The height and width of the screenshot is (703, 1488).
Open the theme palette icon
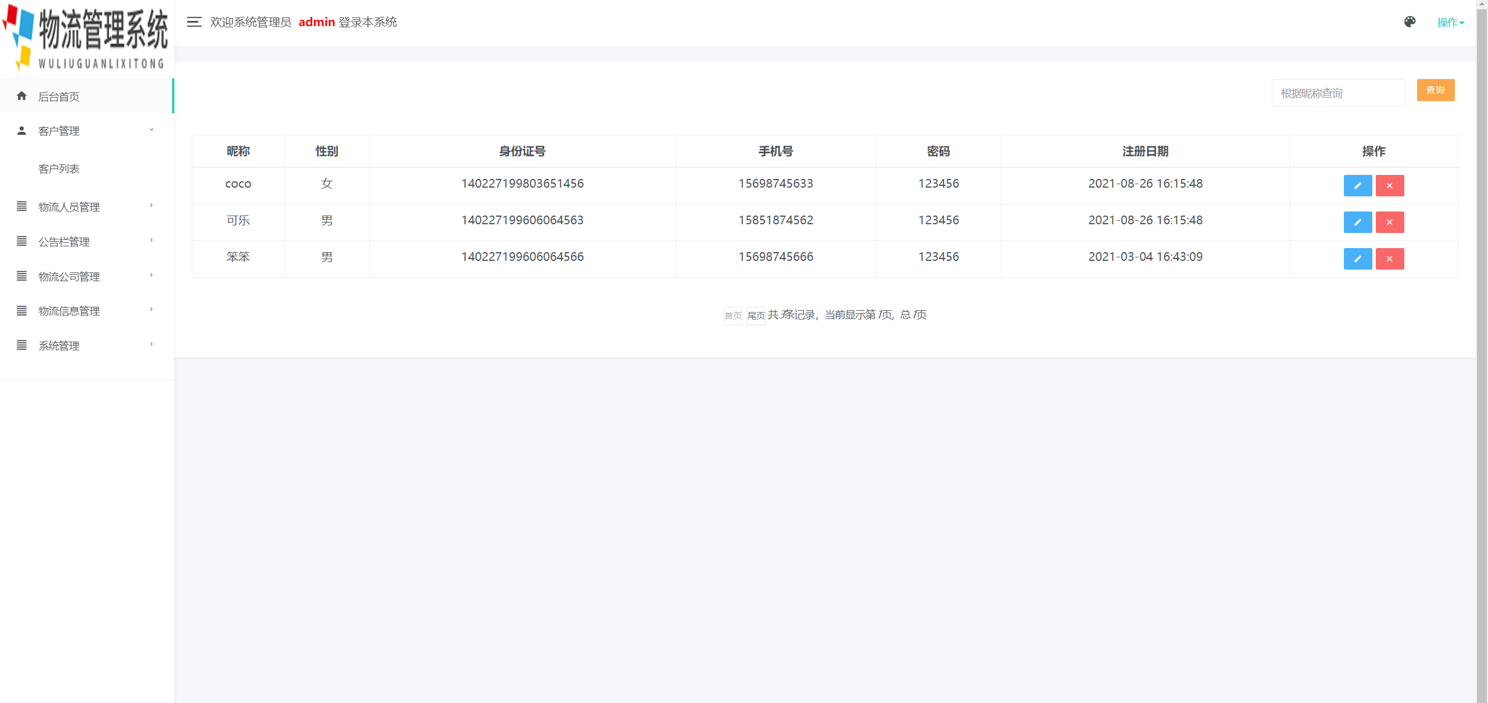tap(1410, 22)
